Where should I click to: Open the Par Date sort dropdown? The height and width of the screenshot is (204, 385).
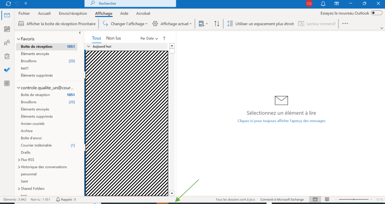pyautogui.click(x=149, y=39)
